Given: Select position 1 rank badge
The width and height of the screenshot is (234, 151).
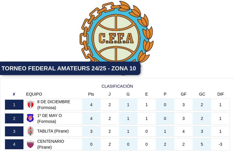Looking at the screenshot, I should pos(14,105).
